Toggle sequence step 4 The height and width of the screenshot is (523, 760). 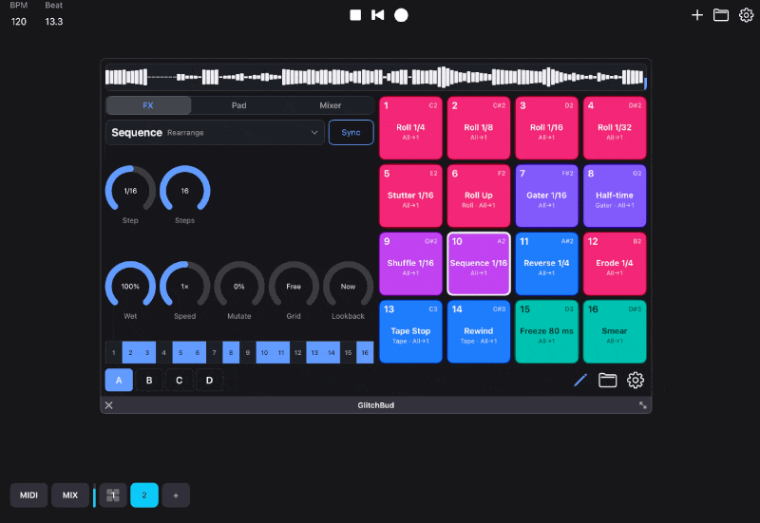(163, 352)
